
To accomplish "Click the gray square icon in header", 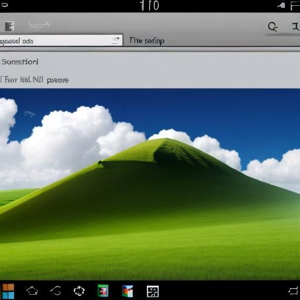I will [9, 26].
